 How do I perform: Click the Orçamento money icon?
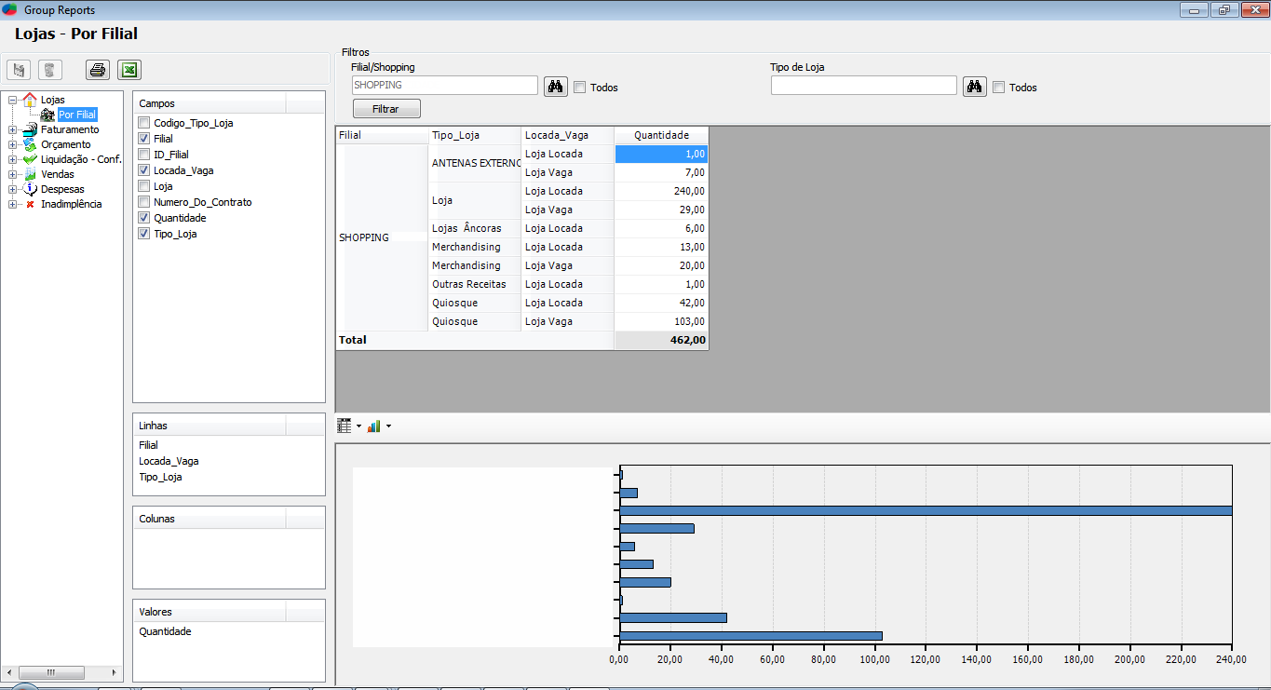pos(30,144)
